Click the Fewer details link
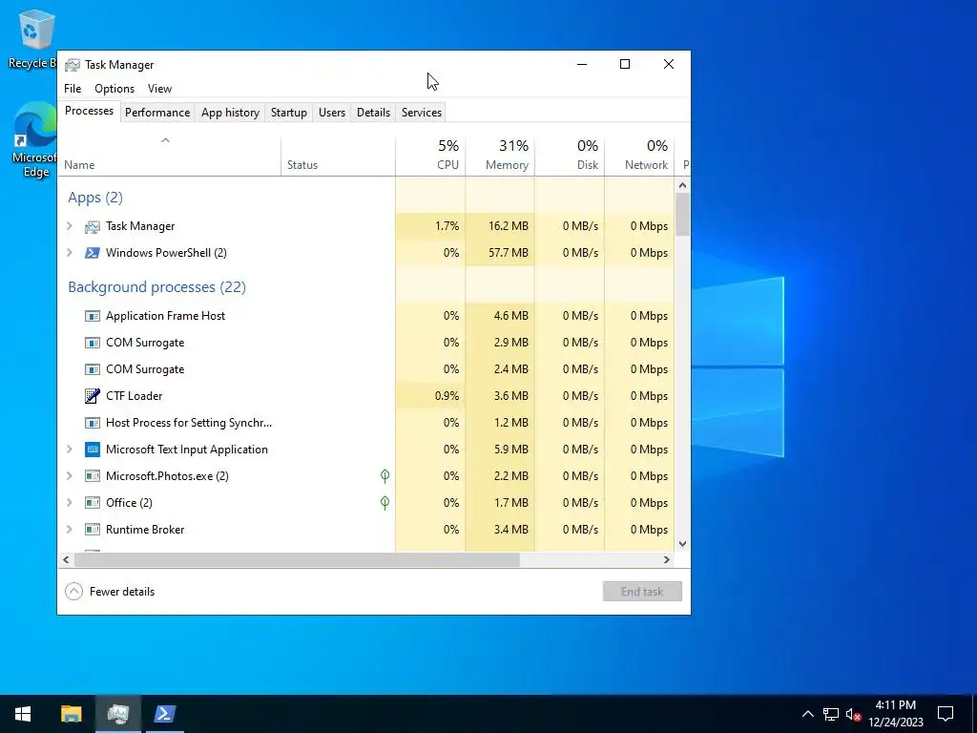977x733 pixels. pyautogui.click(x=122, y=592)
